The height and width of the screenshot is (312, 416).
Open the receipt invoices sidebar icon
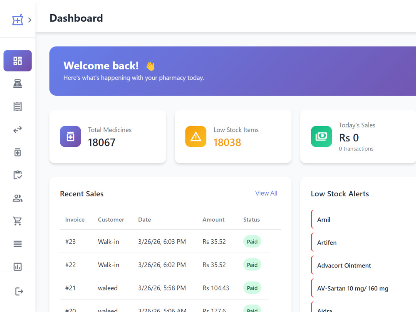[x=17, y=106]
